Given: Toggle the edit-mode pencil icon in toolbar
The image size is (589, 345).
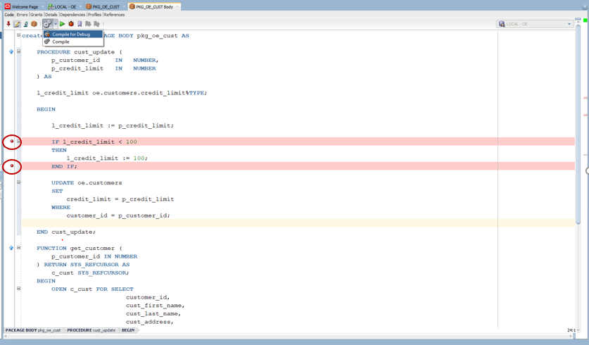Looking at the screenshot, I should coord(17,24).
